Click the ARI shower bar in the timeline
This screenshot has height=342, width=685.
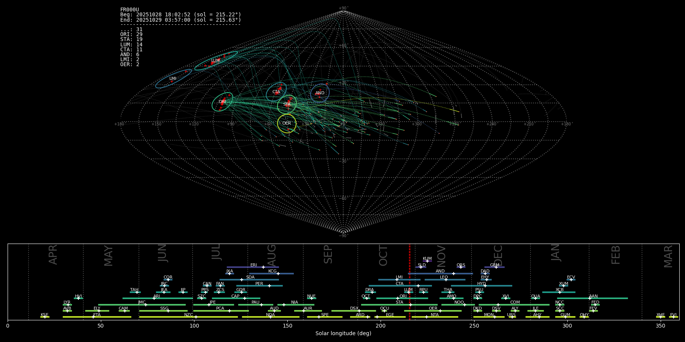pos(158,298)
